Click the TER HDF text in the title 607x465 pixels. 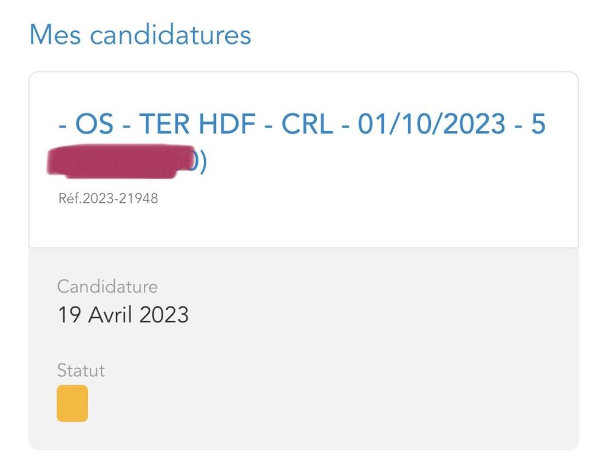[200, 124]
